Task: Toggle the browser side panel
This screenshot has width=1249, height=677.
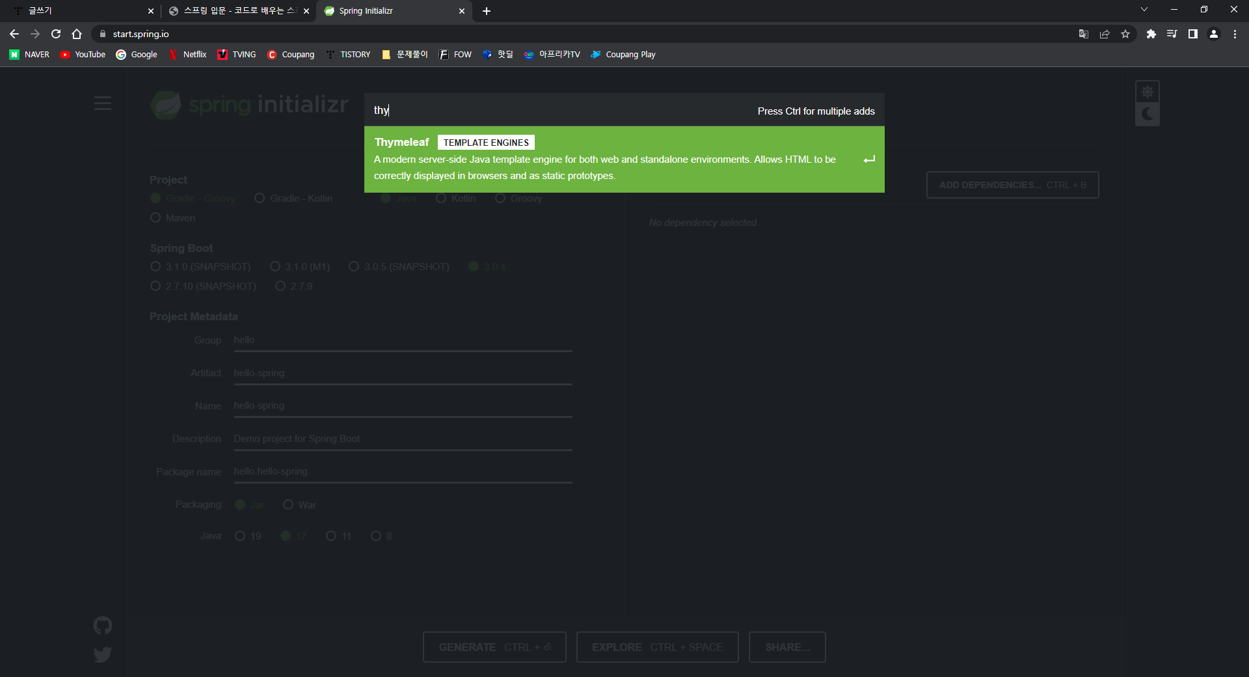Action: click(1193, 34)
